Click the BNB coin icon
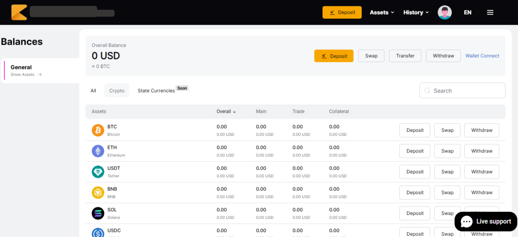Viewport: 518px width, 237px height. (98, 192)
